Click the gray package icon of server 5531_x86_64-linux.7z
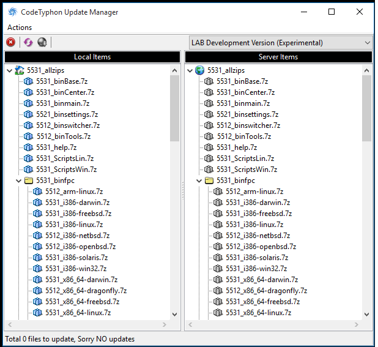Image resolution: width=378 pixels, height=347 pixels. [x=218, y=313]
